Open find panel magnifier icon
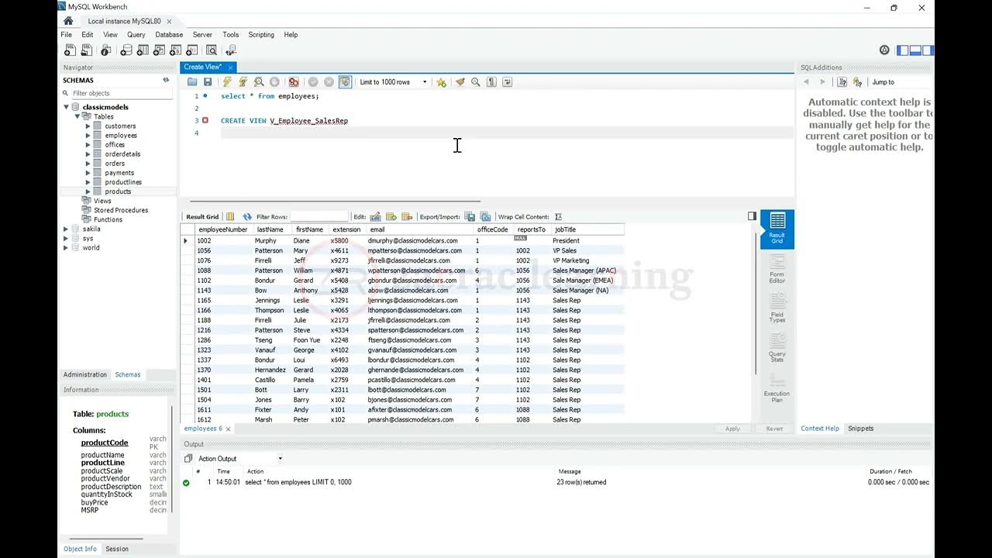The image size is (992, 558). (476, 82)
